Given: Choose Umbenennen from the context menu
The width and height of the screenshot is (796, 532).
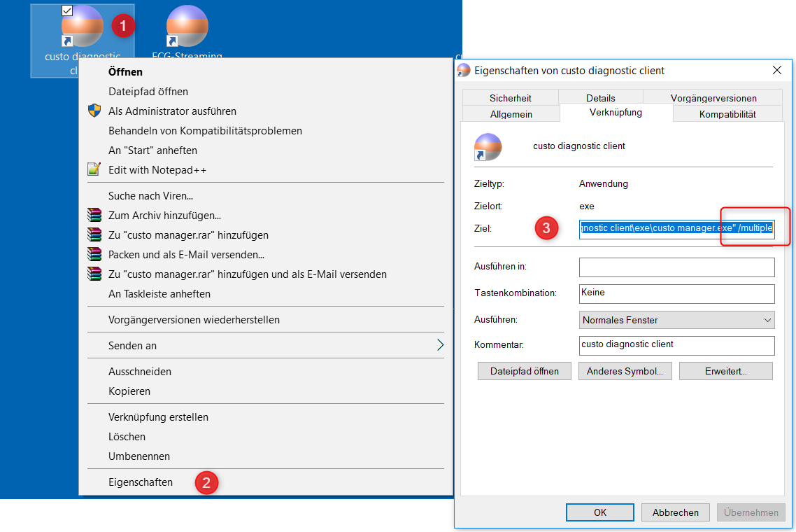Looking at the screenshot, I should point(266,456).
